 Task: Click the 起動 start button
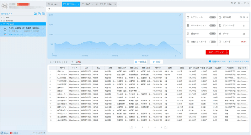tap(156, 62)
